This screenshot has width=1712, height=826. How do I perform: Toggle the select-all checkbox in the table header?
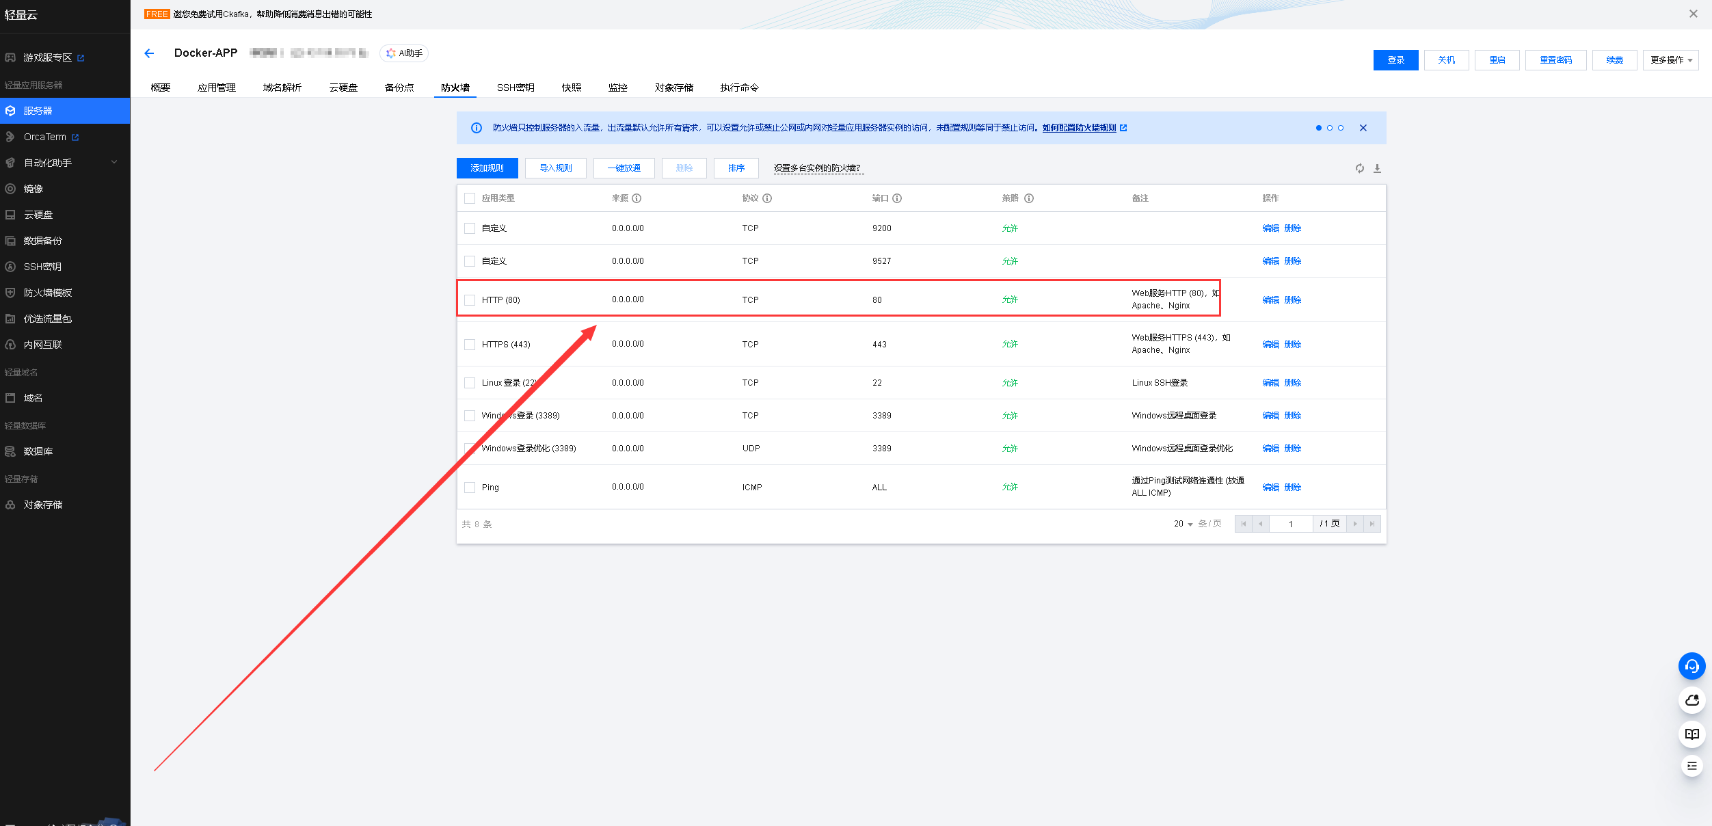(470, 198)
